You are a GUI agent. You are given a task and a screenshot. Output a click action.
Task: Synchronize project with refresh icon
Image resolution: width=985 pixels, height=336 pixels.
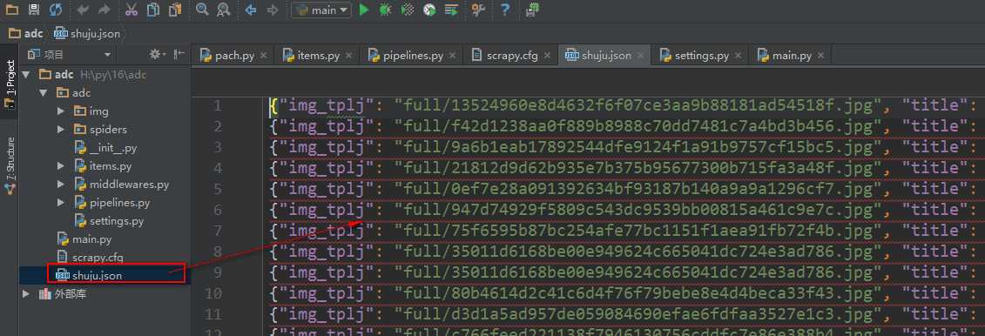[55, 10]
